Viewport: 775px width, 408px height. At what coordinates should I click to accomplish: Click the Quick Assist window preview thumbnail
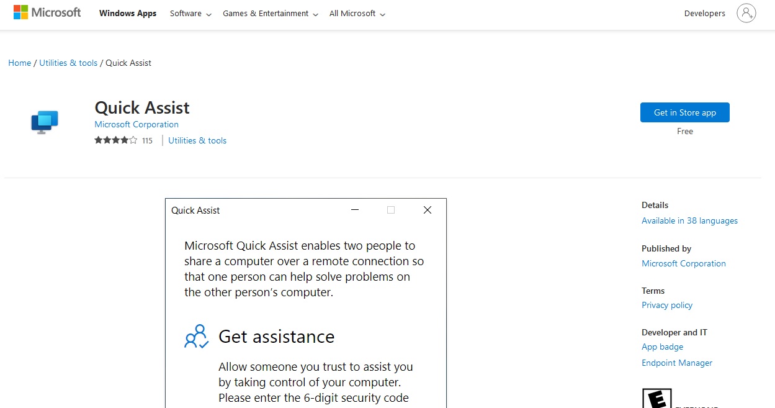pos(305,302)
